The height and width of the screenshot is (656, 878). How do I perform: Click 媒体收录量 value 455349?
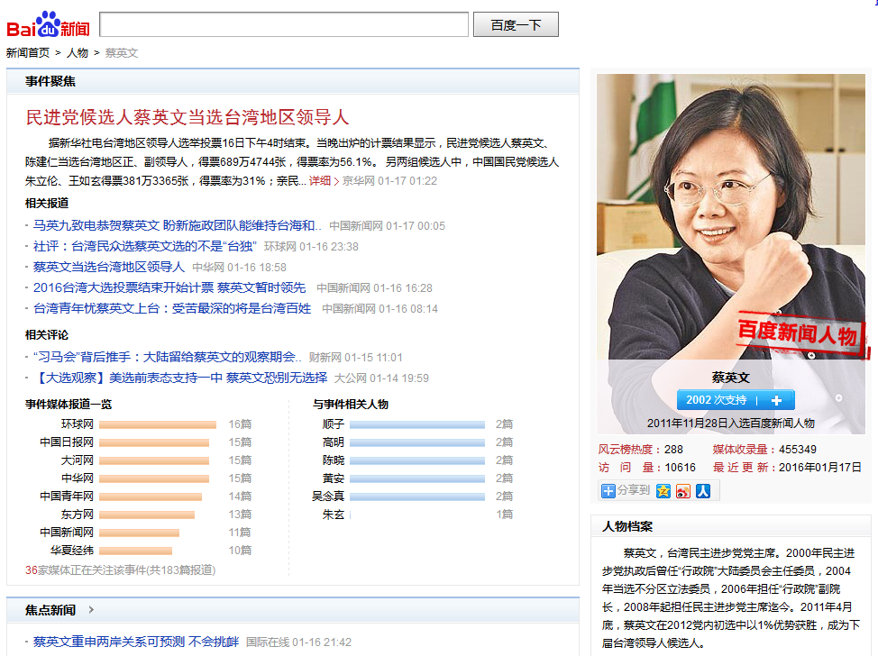(798, 450)
